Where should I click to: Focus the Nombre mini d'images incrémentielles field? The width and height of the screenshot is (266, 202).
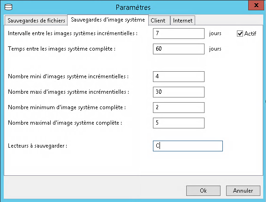[179, 76]
